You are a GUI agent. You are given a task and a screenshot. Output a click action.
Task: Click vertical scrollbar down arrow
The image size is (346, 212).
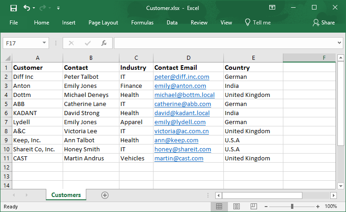click(x=341, y=186)
